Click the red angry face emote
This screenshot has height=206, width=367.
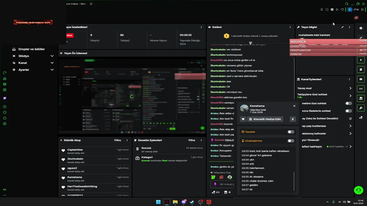[x=221, y=177]
